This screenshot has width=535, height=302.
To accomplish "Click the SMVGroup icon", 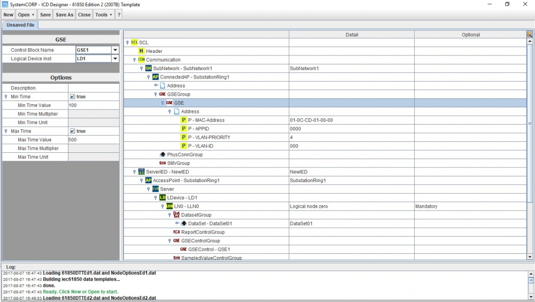I will tap(162, 163).
